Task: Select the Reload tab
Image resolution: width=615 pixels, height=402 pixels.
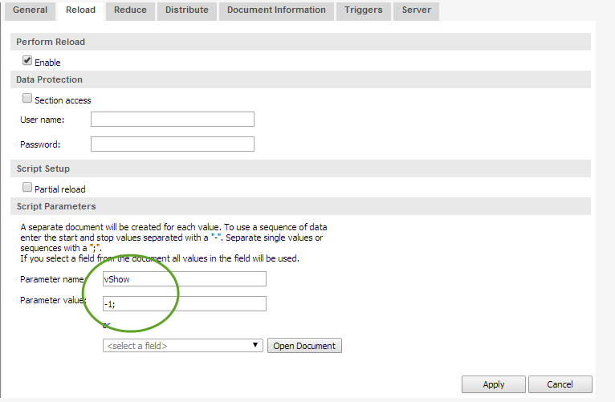Action: [81, 10]
